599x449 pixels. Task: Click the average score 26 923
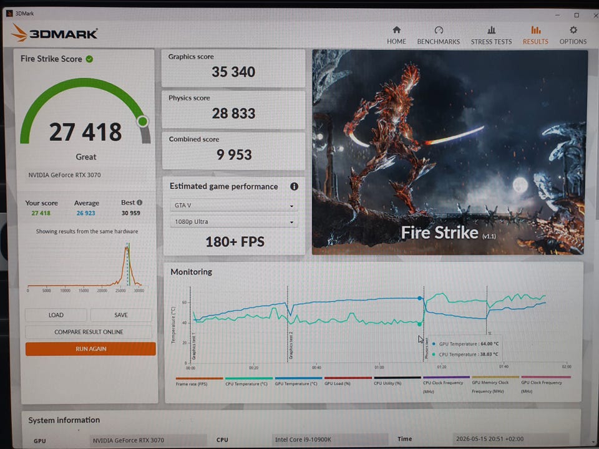(85, 213)
